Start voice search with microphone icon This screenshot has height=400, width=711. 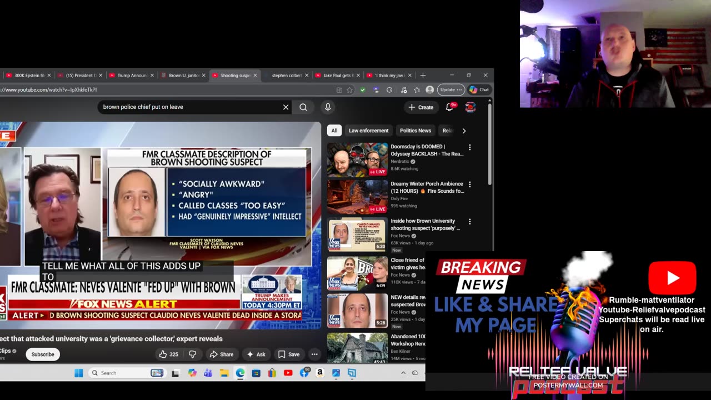tap(328, 107)
